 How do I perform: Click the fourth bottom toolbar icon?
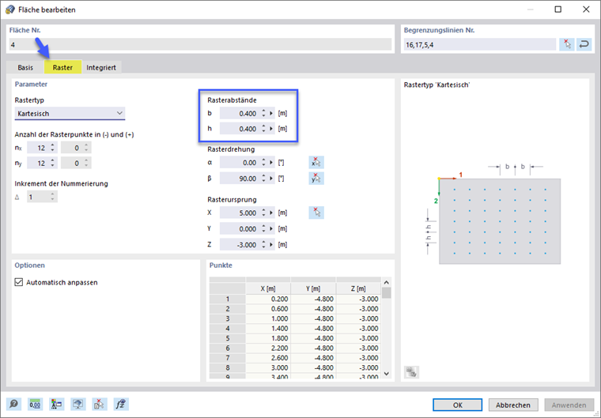coord(77,405)
